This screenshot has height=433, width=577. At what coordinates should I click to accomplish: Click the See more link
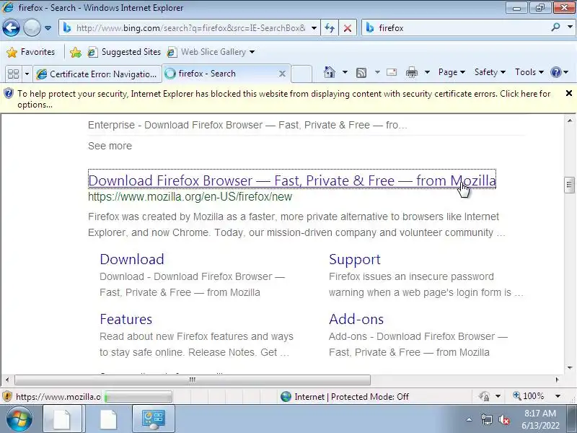110,146
